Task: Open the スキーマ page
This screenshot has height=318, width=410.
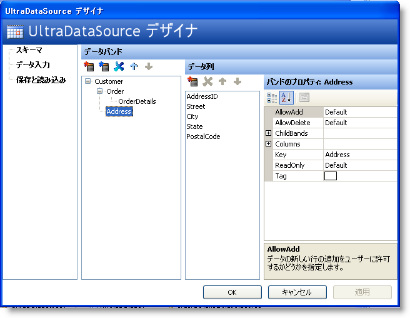Action: (x=29, y=50)
